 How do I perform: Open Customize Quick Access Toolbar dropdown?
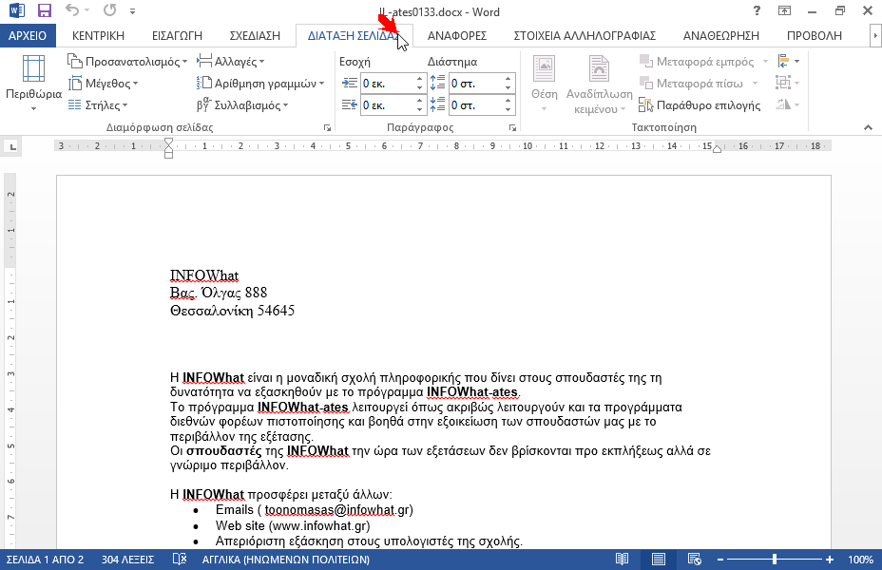coord(132,10)
